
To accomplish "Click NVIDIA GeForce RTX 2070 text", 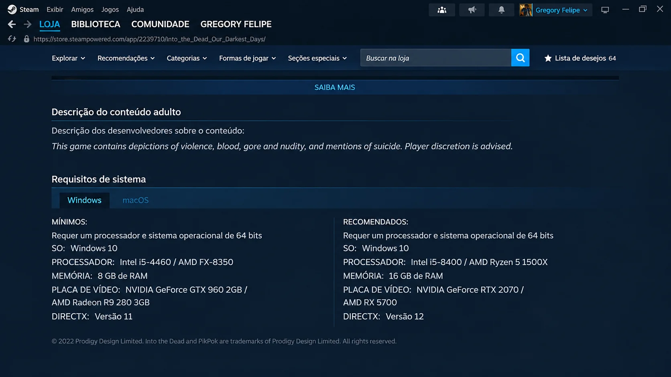I will coord(468,290).
